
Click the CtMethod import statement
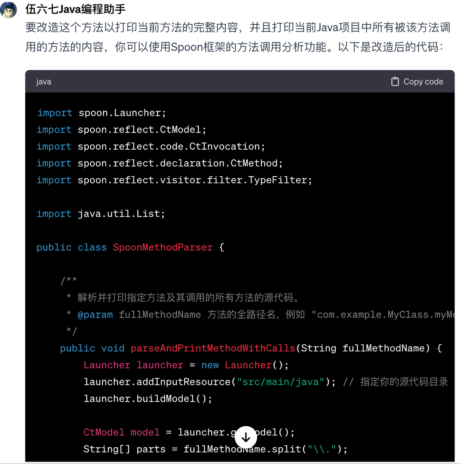(x=159, y=163)
